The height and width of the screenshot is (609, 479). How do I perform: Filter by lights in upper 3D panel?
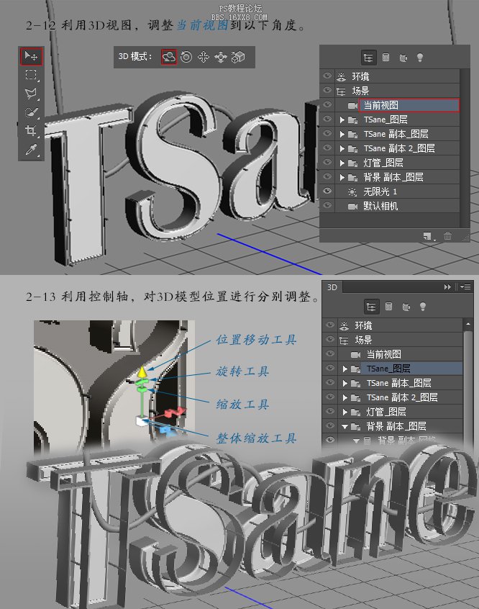click(x=419, y=58)
